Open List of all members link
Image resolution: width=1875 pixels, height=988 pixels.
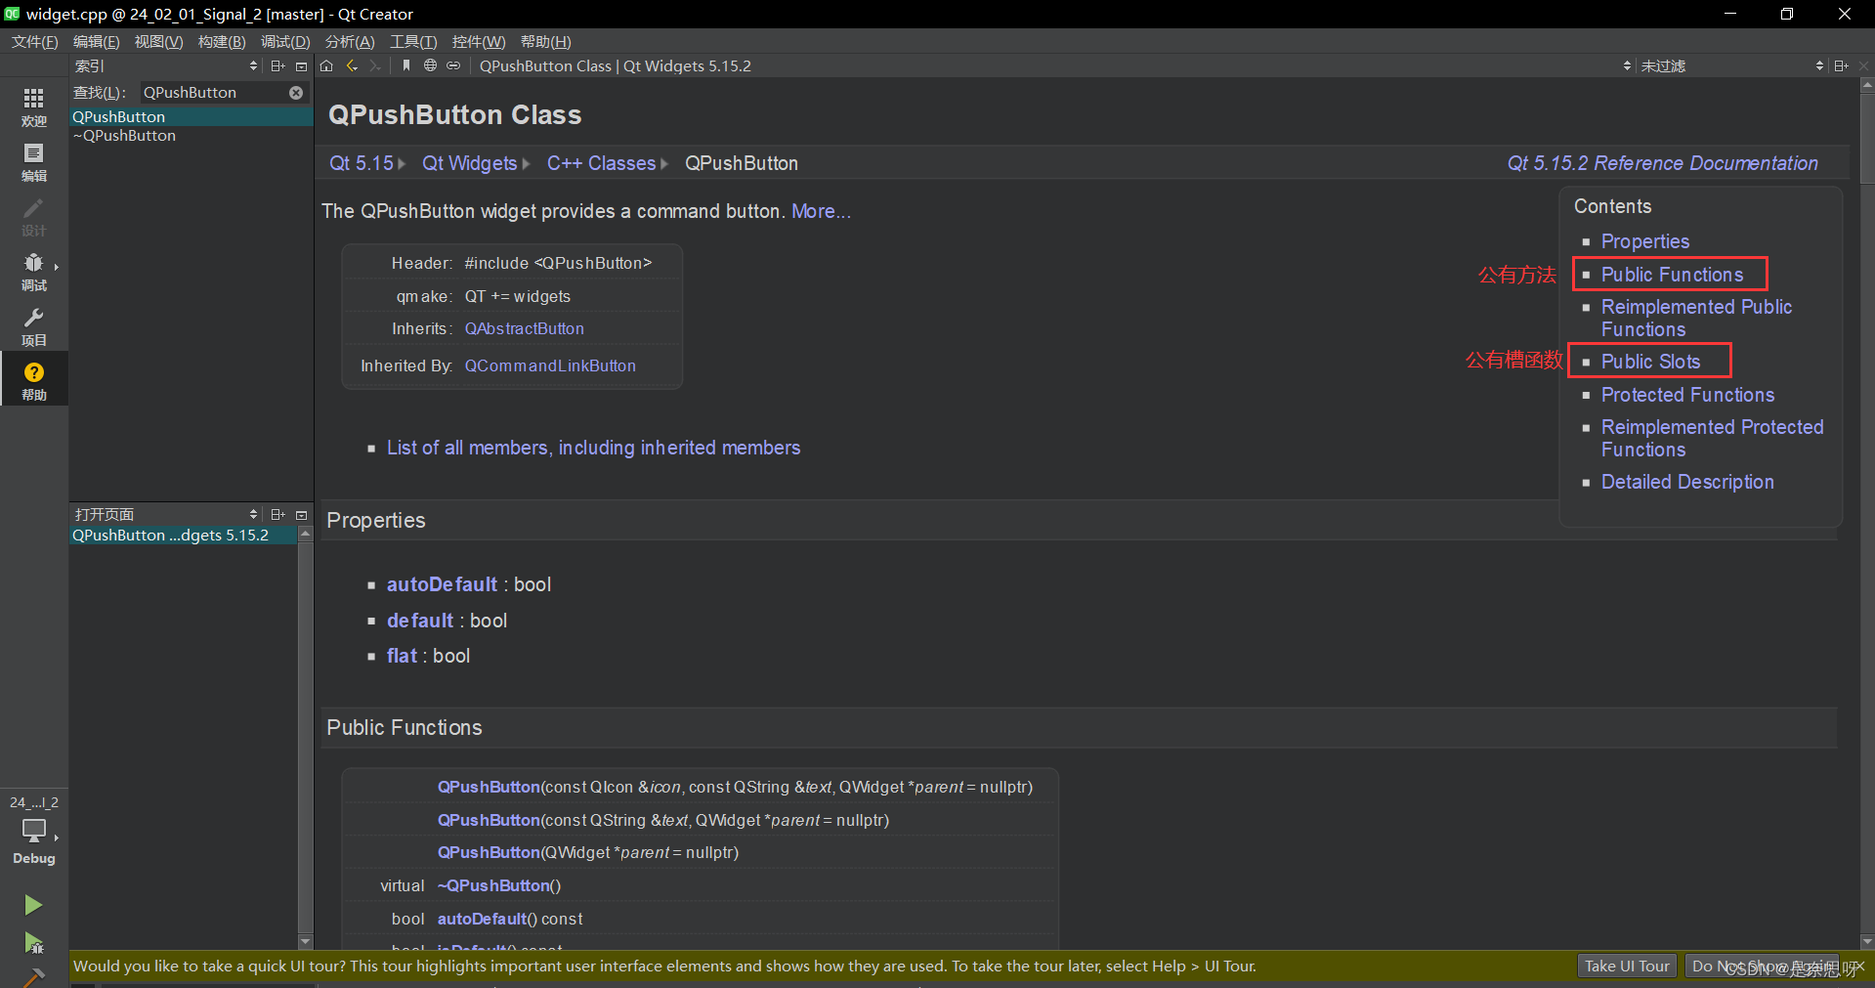click(593, 448)
